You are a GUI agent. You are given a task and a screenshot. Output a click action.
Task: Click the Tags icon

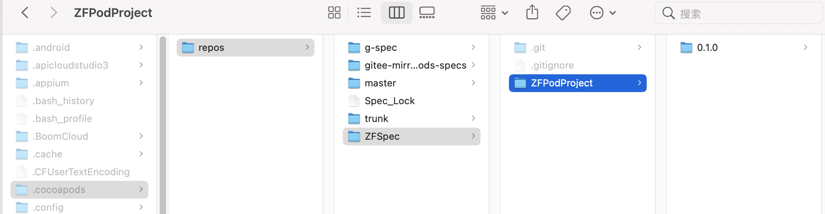click(x=563, y=13)
